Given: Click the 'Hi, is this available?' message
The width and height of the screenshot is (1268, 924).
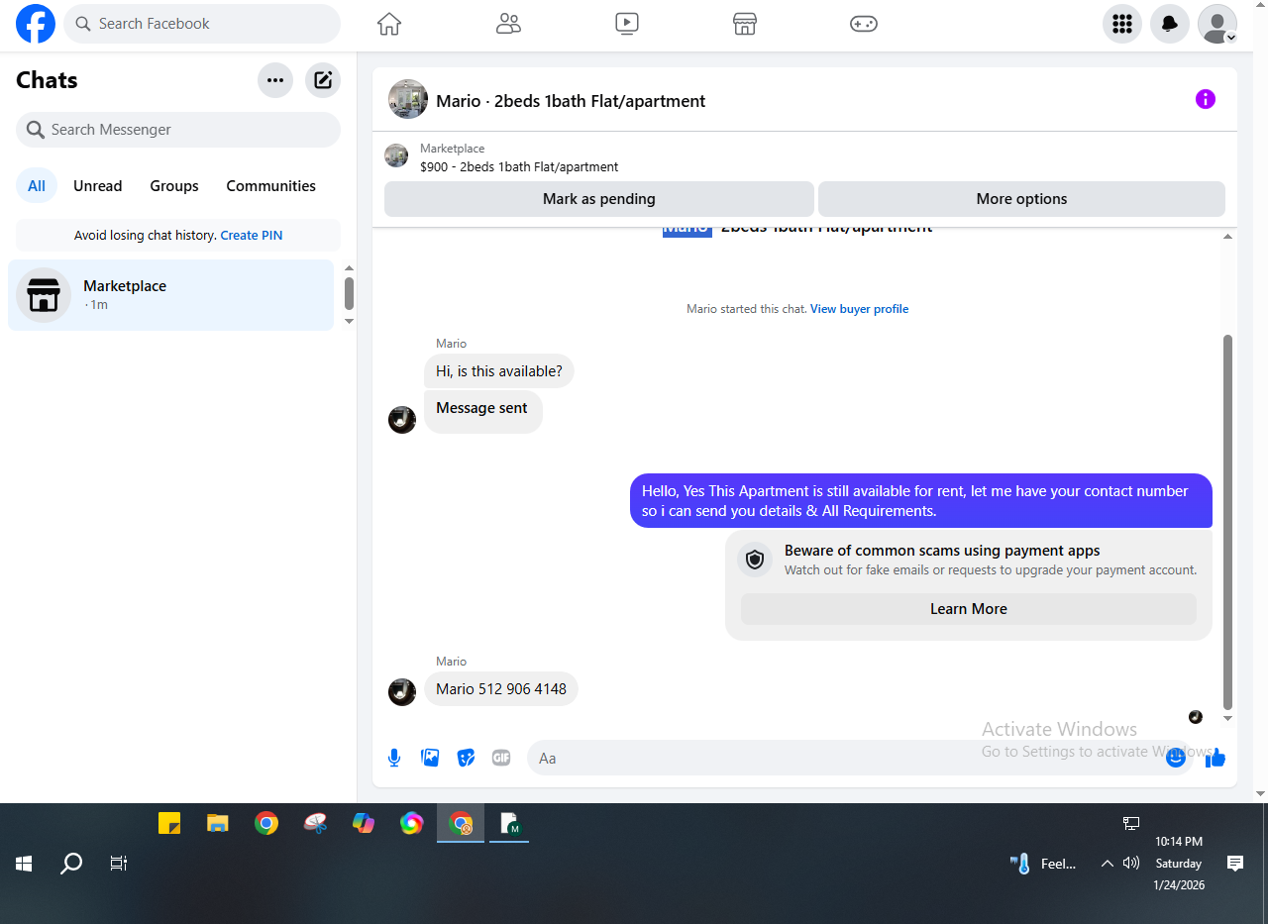Looking at the screenshot, I should [499, 371].
